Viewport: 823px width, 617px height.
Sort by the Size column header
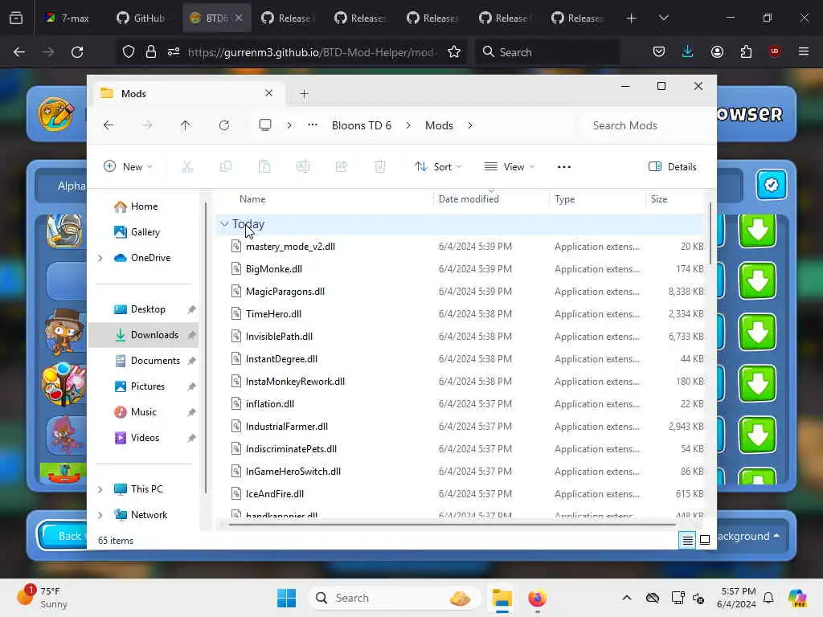click(659, 199)
